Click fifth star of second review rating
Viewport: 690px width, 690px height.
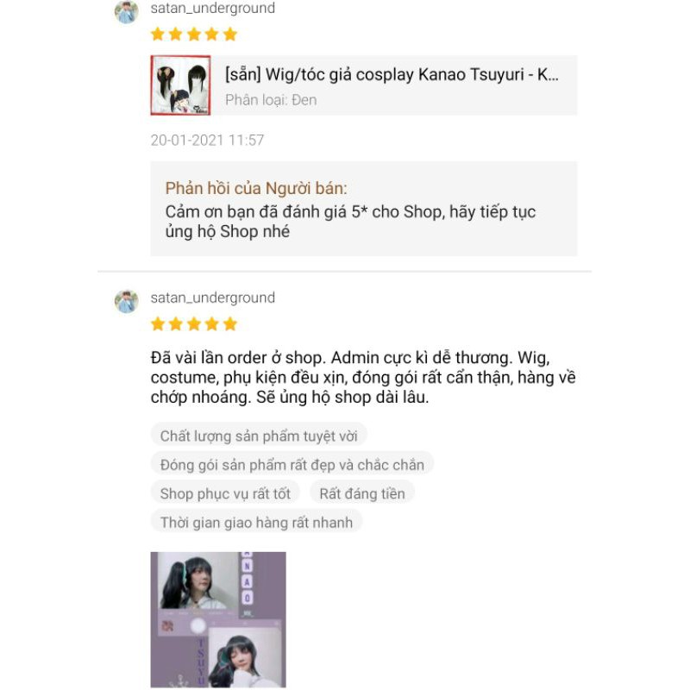(229, 324)
